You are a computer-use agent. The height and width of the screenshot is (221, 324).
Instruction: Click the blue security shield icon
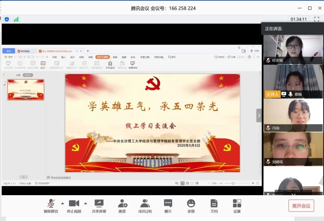point(7,19)
